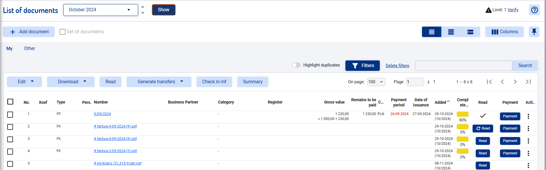Click the Delete filters link

click(397, 66)
